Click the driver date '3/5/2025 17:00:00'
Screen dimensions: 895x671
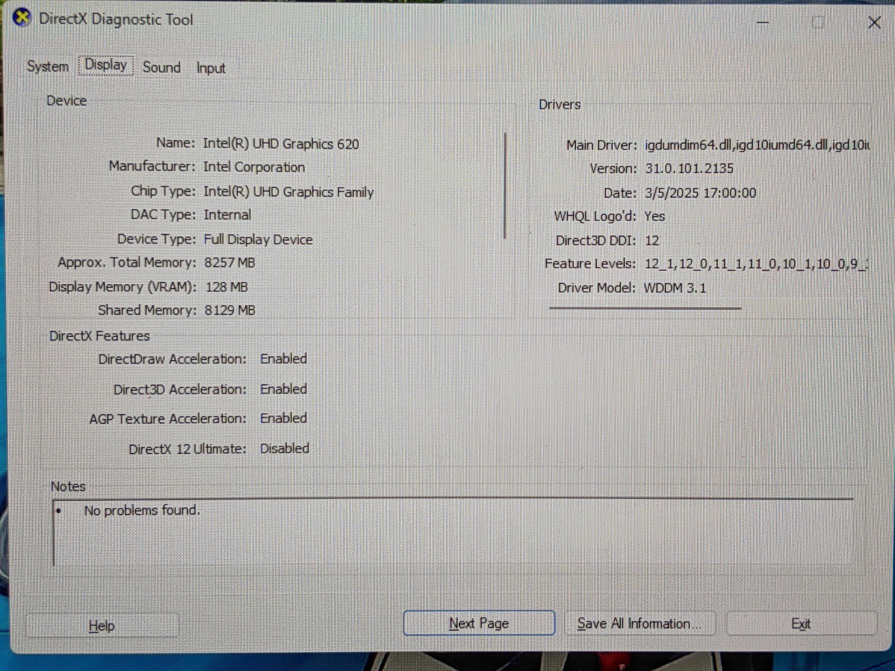point(700,193)
